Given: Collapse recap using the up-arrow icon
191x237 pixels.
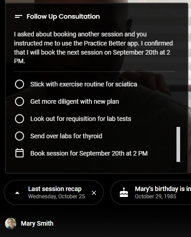Looking at the screenshot, I should click(x=17, y=193).
